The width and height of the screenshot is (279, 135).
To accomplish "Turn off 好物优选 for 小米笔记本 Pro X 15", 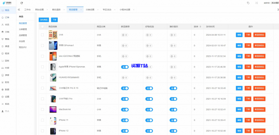I will (149, 88).
